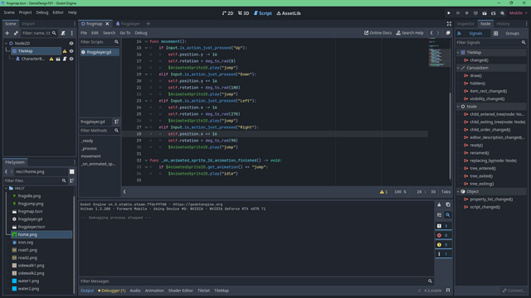Go to previous edited script arrow
531x298 pixels.
tap(431, 33)
